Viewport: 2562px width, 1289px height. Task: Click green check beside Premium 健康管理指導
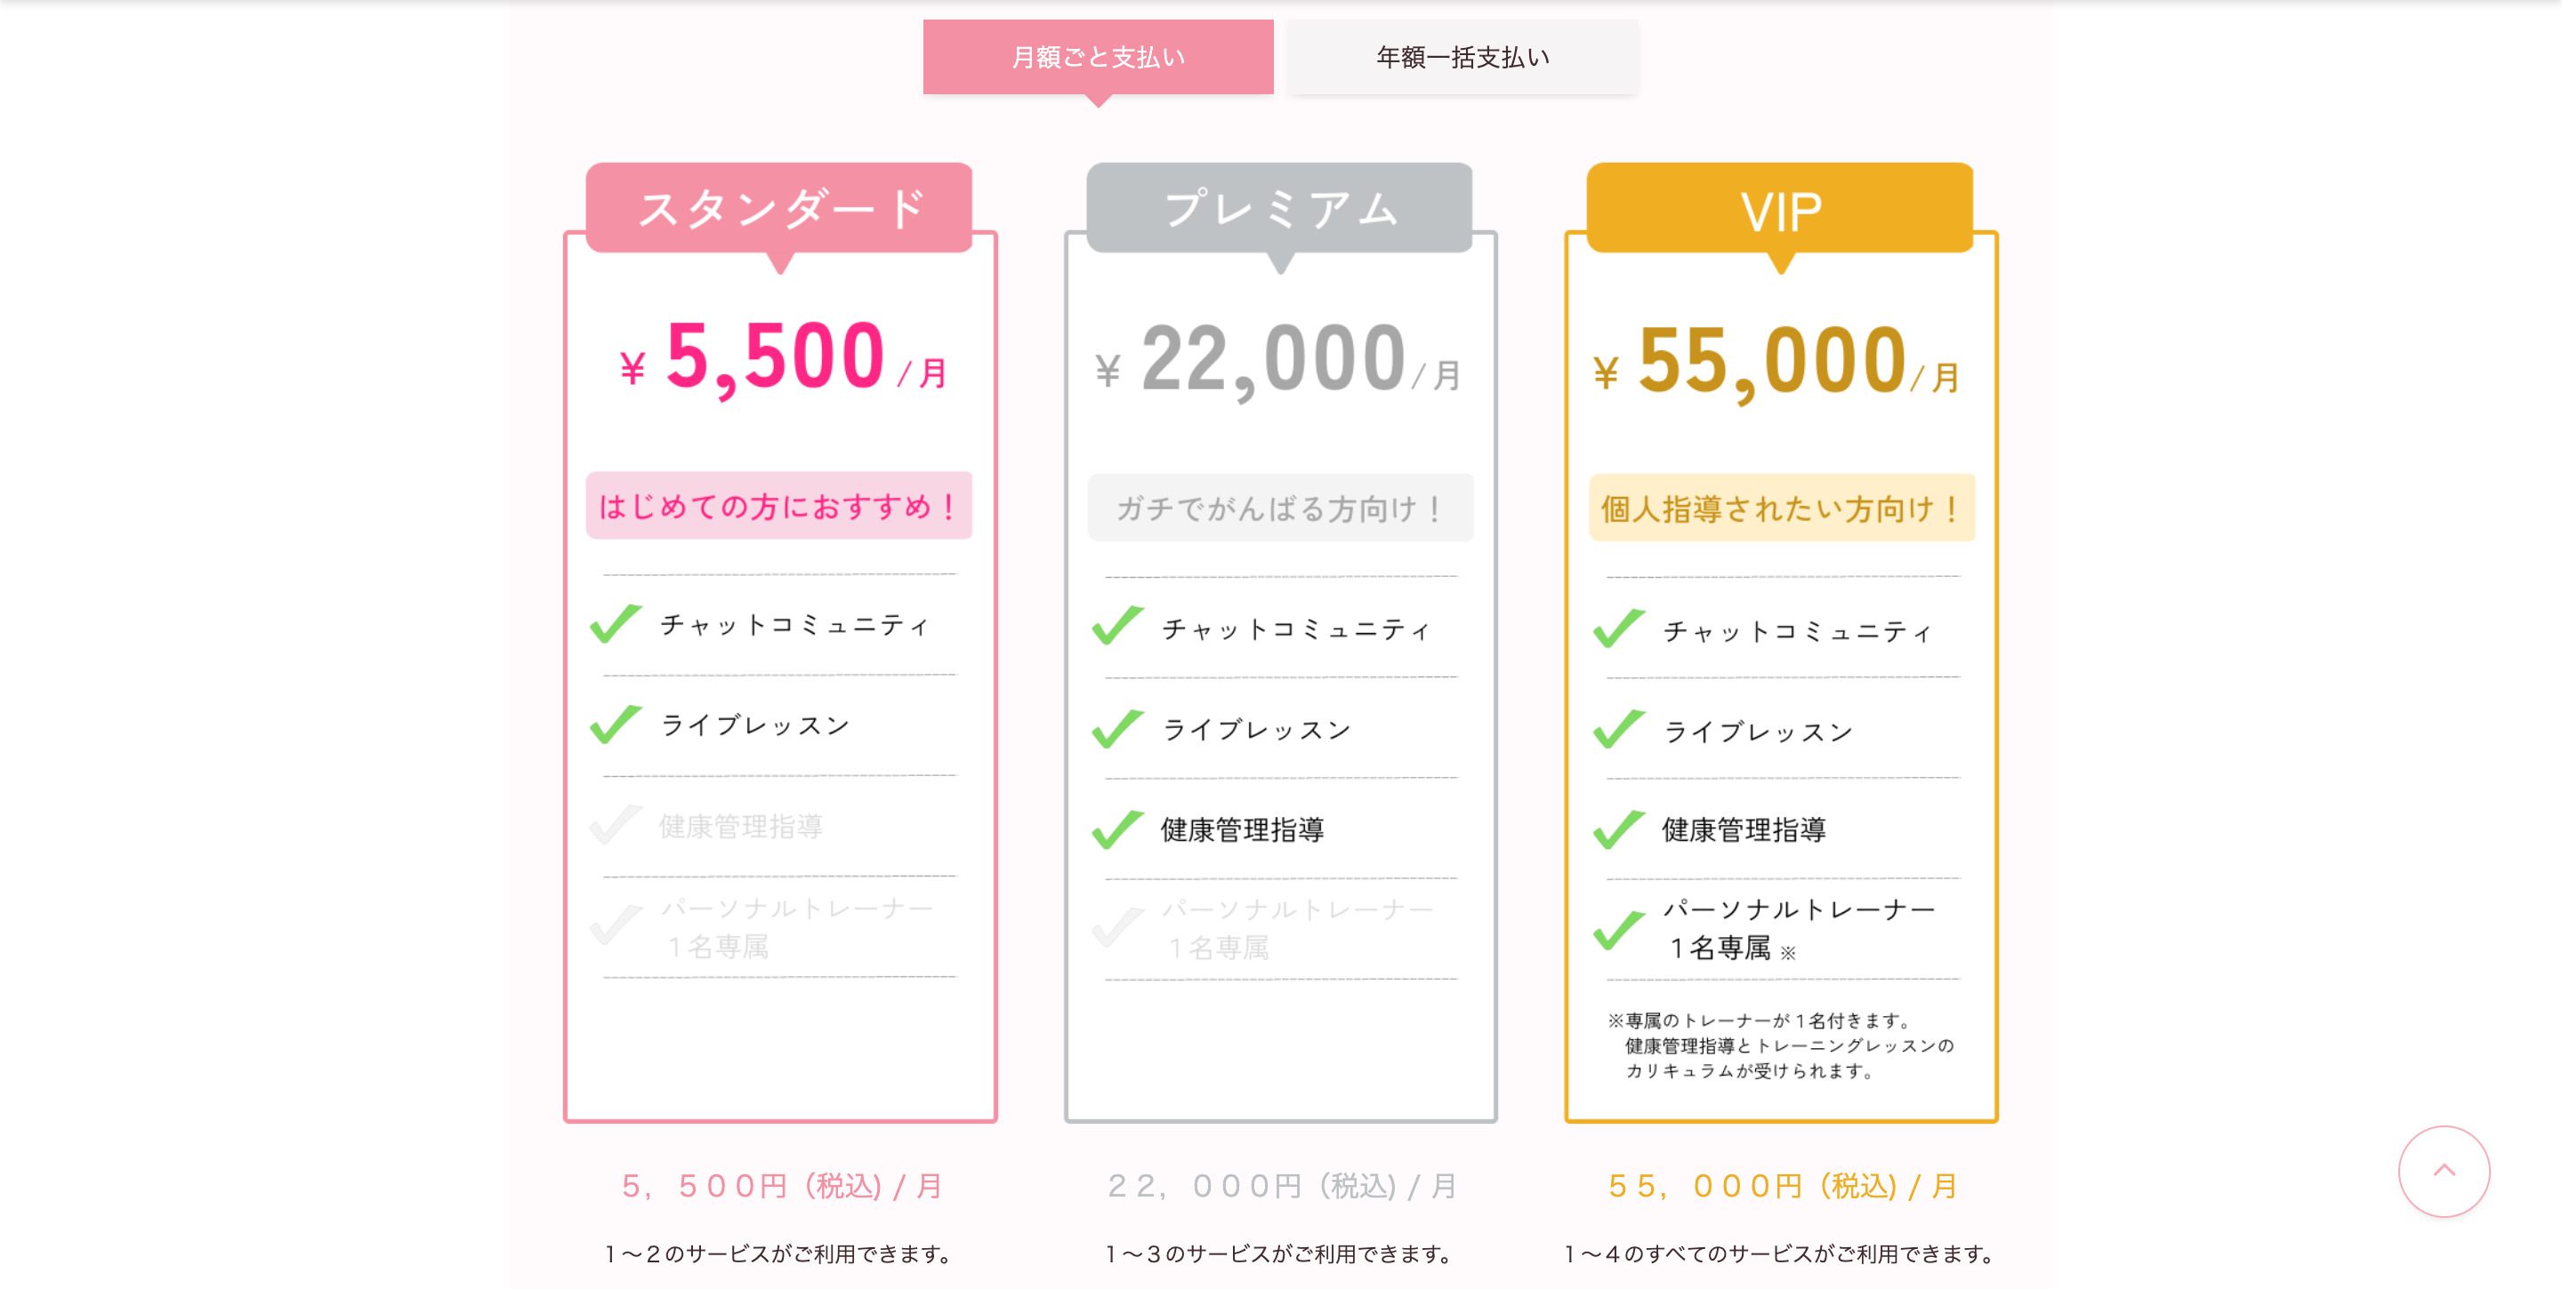pyautogui.click(x=1117, y=829)
